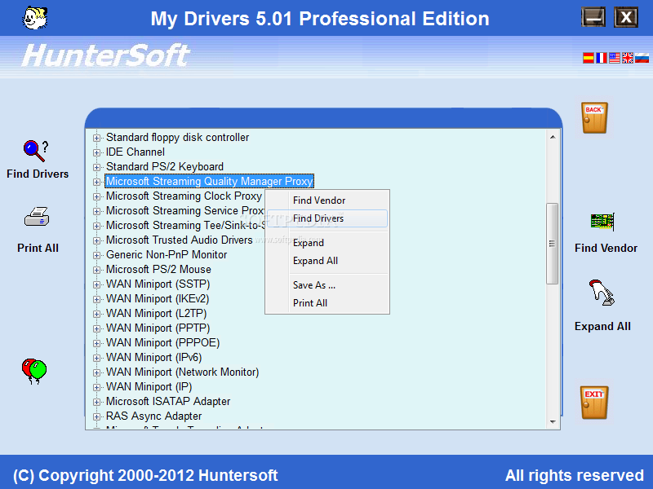This screenshot has height=489, width=653.
Task: Expand Microsoft ISATAP Adapter node
Action: (x=96, y=402)
